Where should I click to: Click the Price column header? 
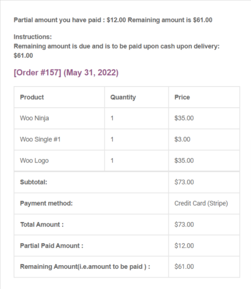(182, 97)
